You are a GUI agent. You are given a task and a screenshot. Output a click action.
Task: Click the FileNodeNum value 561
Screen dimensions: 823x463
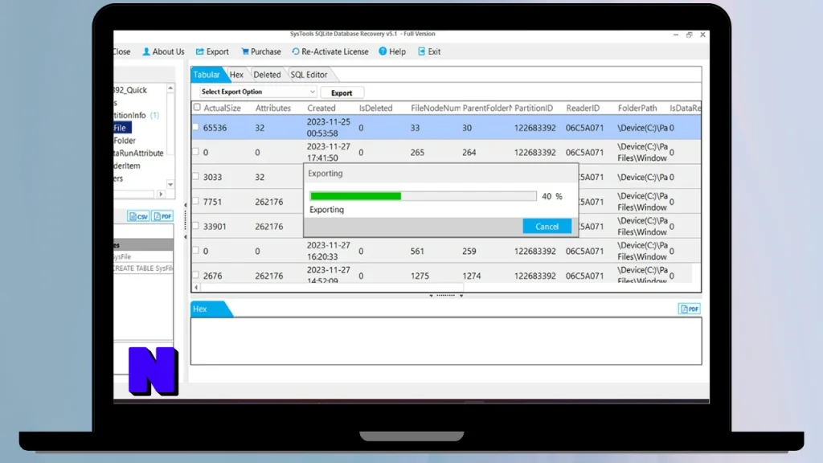(417, 251)
